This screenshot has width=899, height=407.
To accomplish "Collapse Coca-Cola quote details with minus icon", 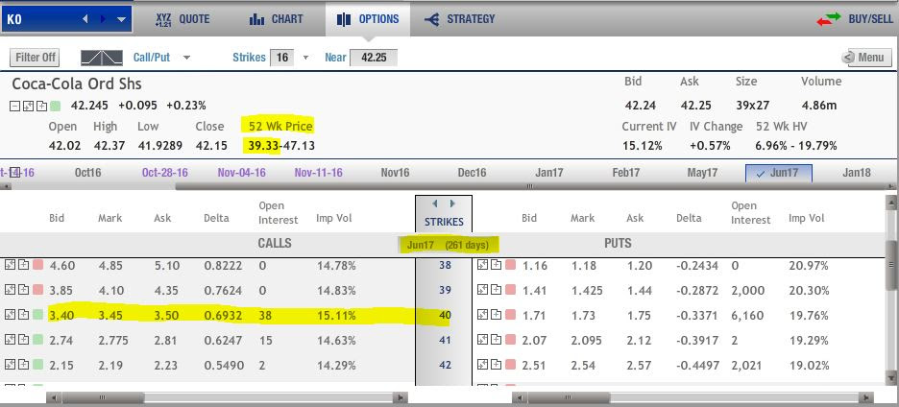I will 15,105.
